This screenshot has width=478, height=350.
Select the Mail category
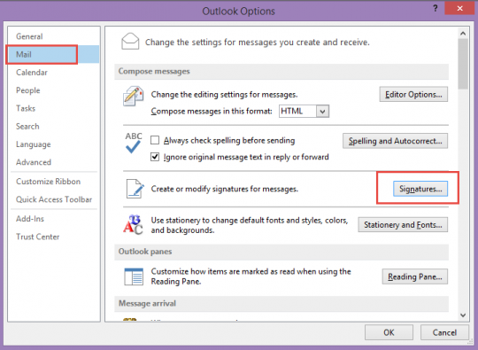(54, 54)
